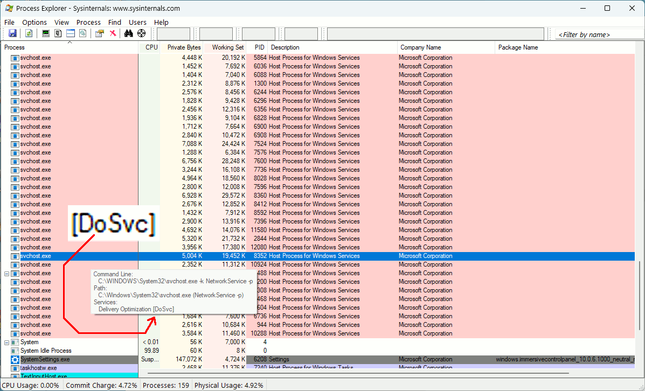Image resolution: width=645 pixels, height=391 pixels.
Task: Click the red X Kill Process icon
Action: pos(112,33)
